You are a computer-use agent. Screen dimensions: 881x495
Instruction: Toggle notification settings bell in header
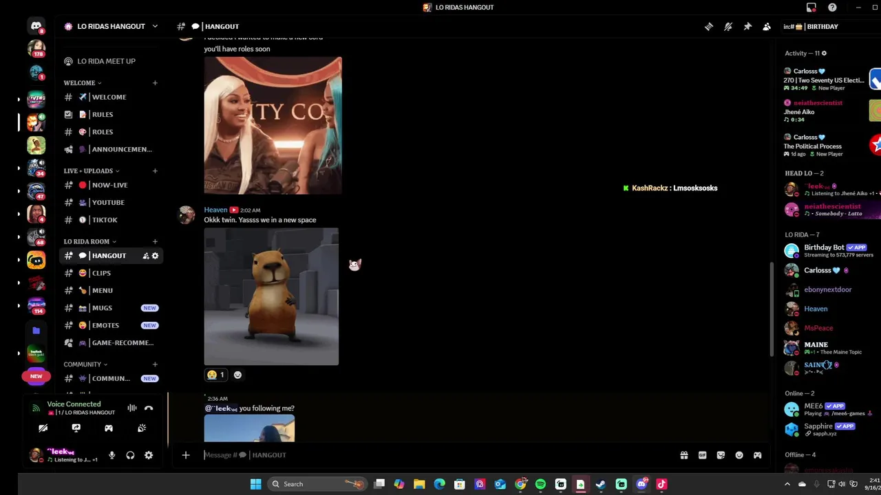[728, 26]
